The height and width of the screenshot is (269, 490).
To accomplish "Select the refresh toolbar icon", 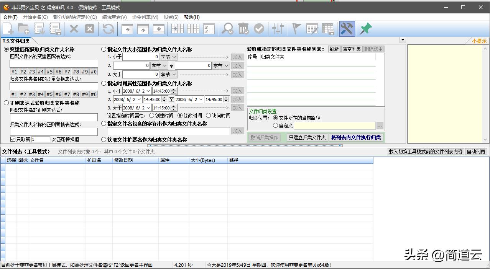I will point(108,28).
